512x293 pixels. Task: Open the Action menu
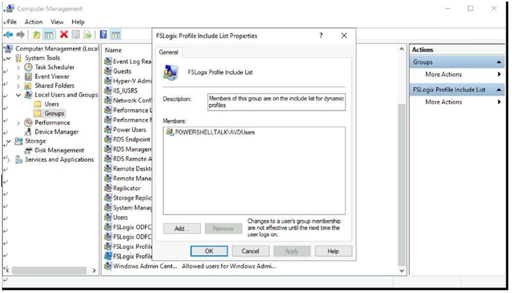pos(33,22)
